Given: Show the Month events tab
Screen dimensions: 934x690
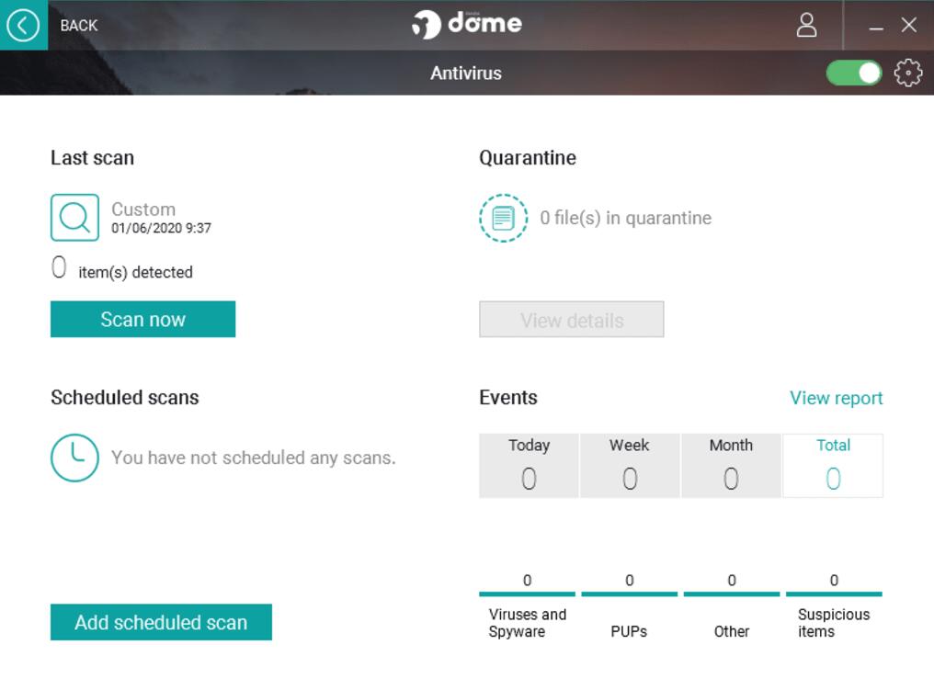Looking at the screenshot, I should (x=731, y=466).
